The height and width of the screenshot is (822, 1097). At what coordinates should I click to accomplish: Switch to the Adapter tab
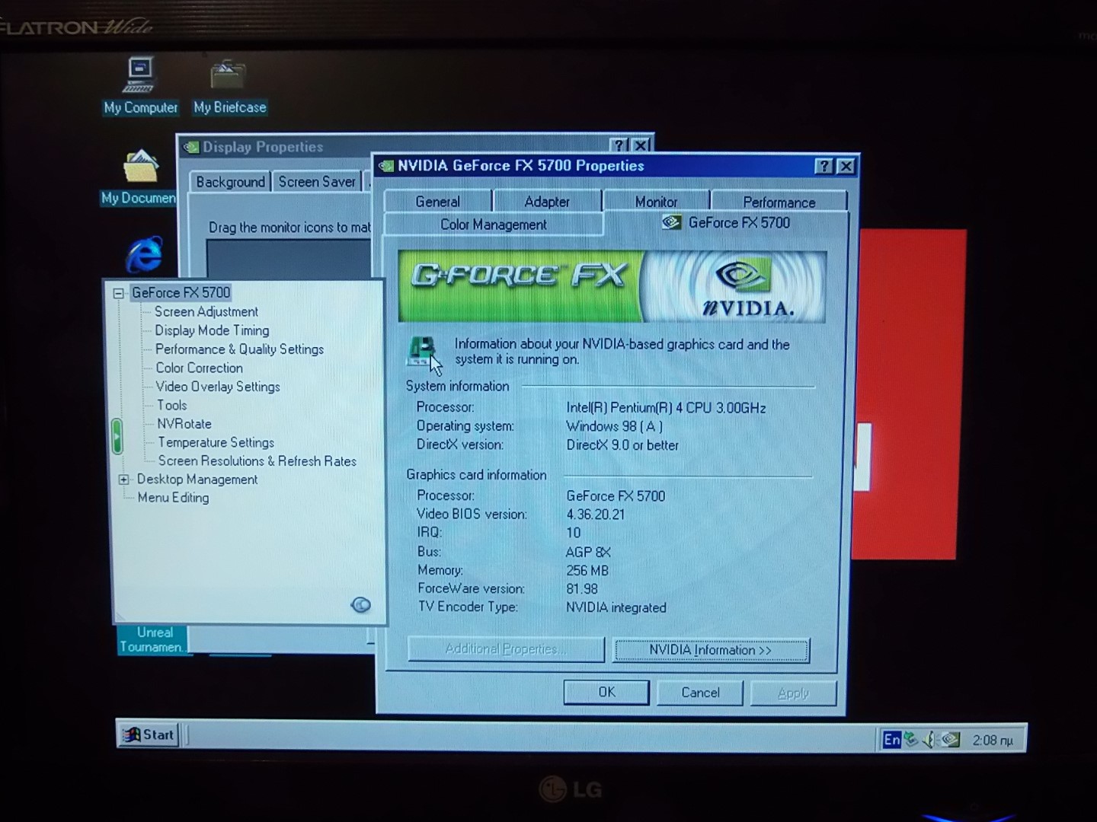[547, 202]
